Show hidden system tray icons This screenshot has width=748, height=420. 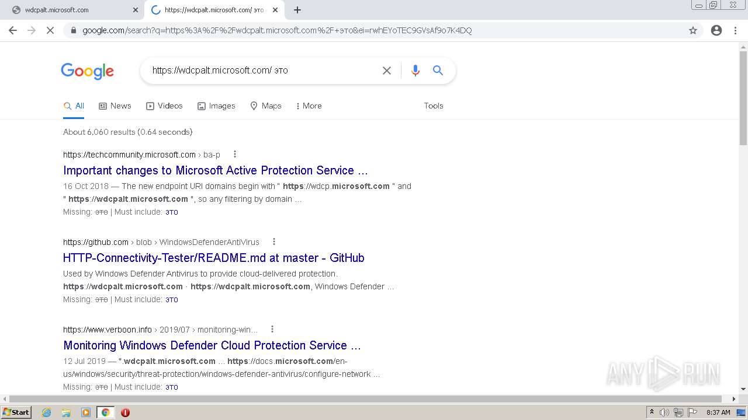tap(652, 412)
